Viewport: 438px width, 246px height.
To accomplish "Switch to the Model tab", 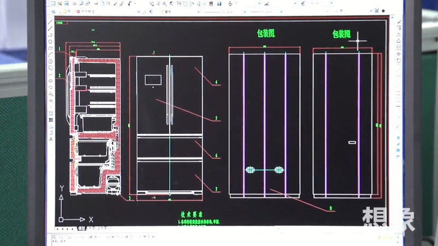I will click(x=81, y=228).
